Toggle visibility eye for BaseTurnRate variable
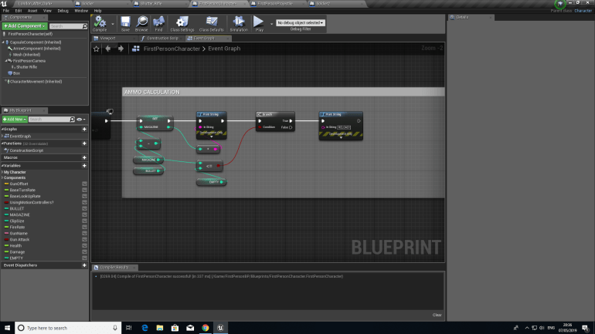 pos(85,190)
